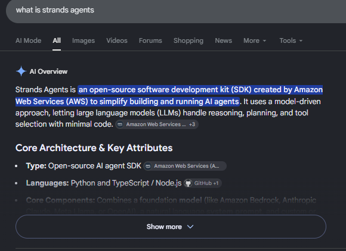The height and width of the screenshot is (251, 346).
Task: Click the 'Core Components:' bullet label
Action: point(60,200)
